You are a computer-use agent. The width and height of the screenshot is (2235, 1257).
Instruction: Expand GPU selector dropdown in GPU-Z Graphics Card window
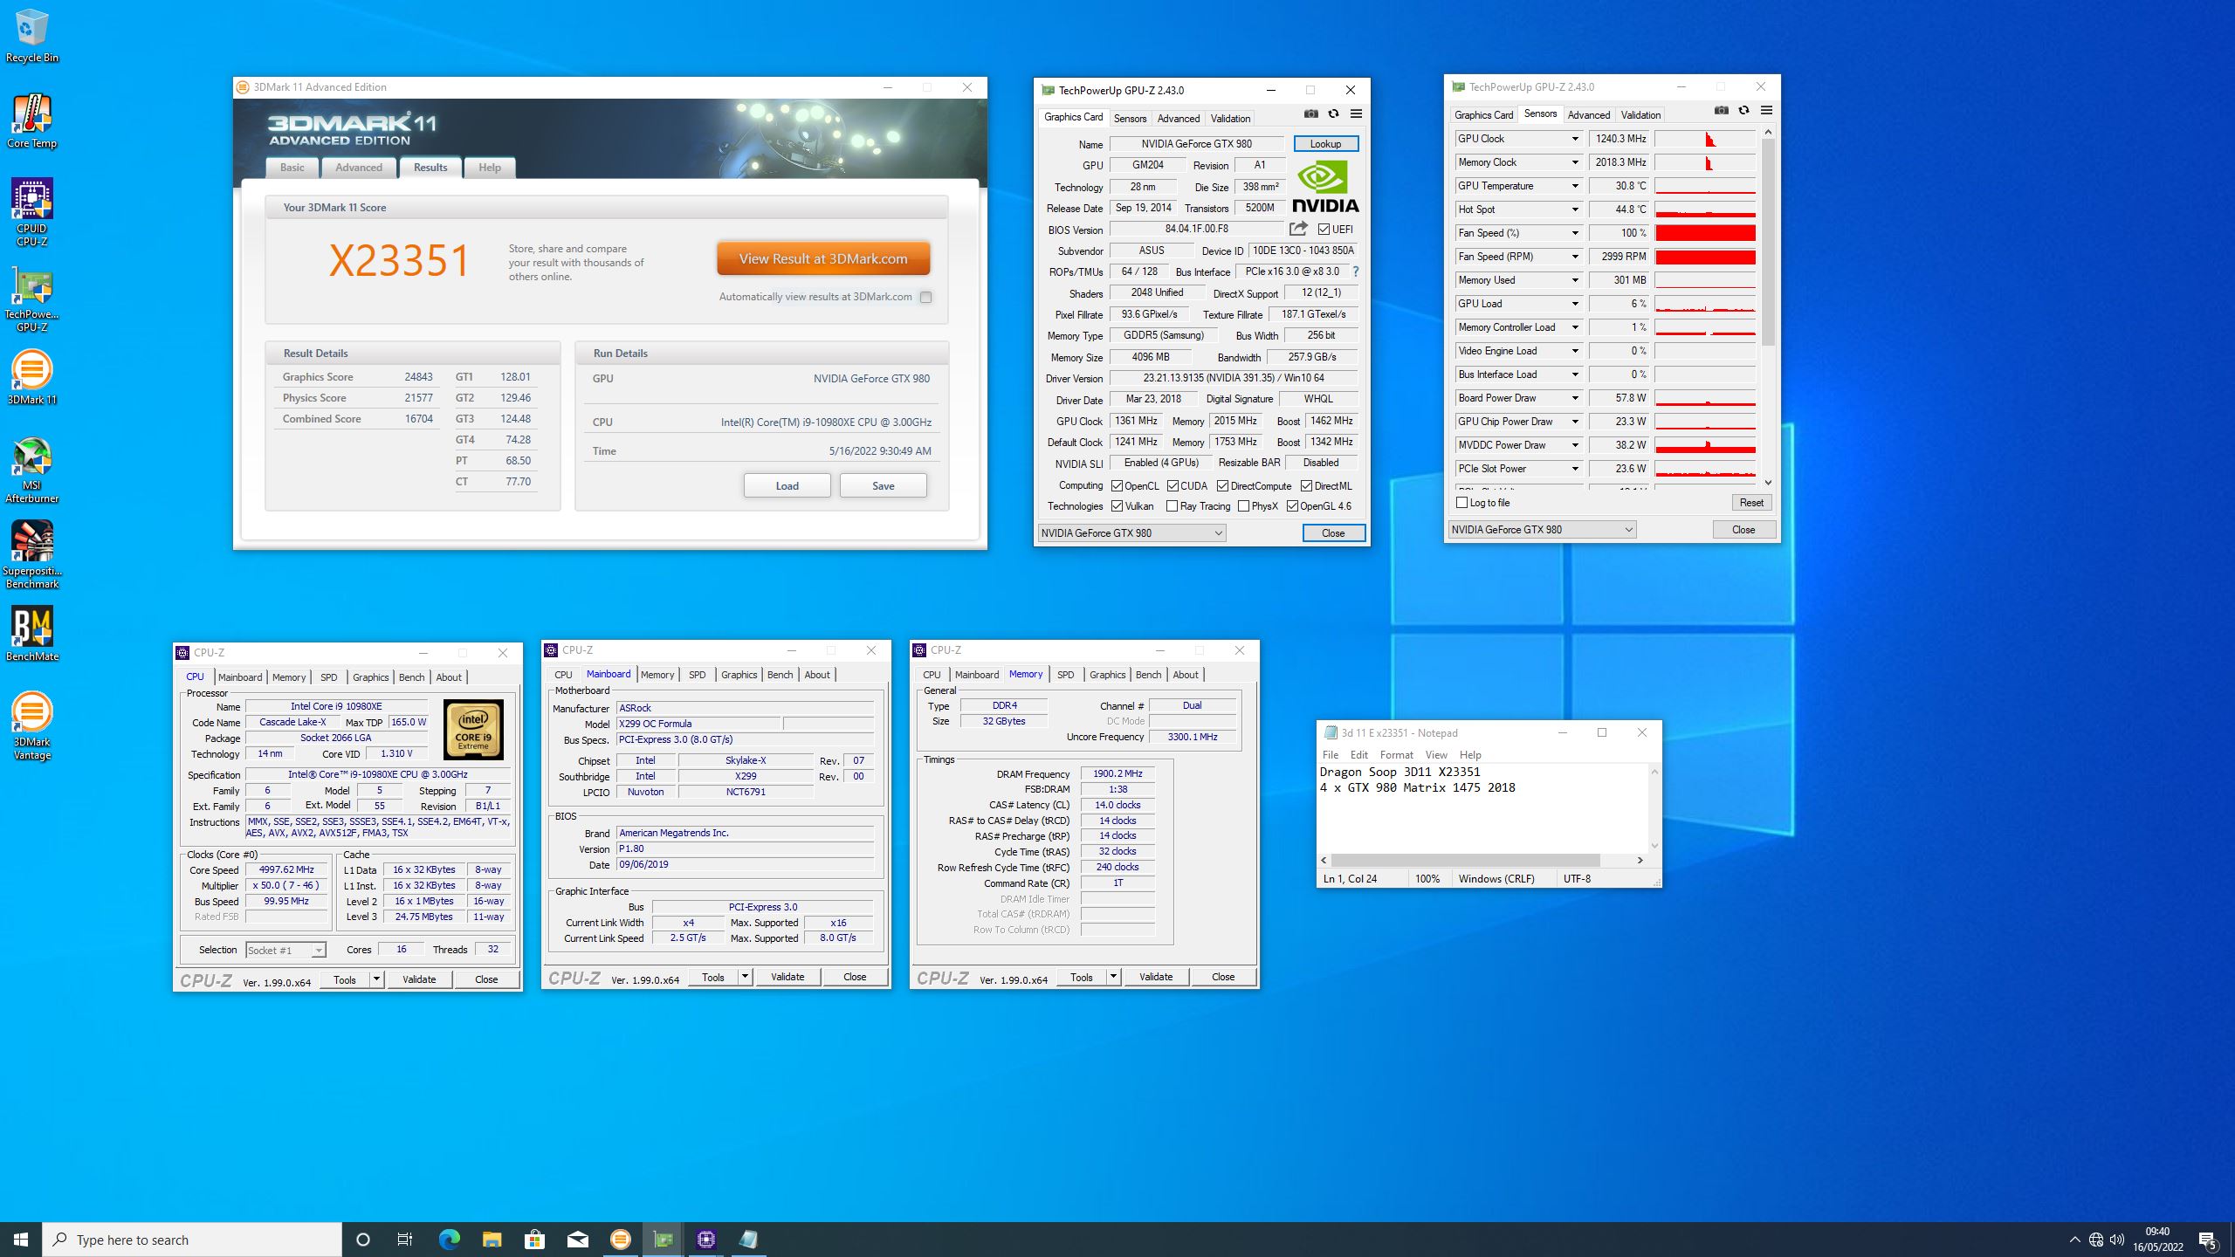click(1219, 532)
